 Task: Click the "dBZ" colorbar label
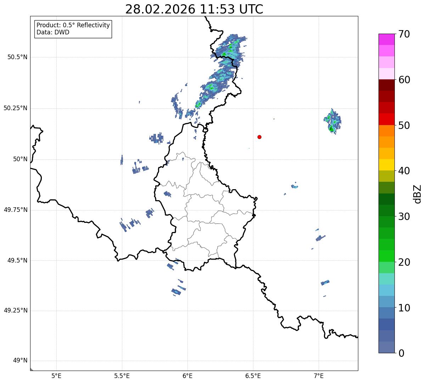point(417,194)
